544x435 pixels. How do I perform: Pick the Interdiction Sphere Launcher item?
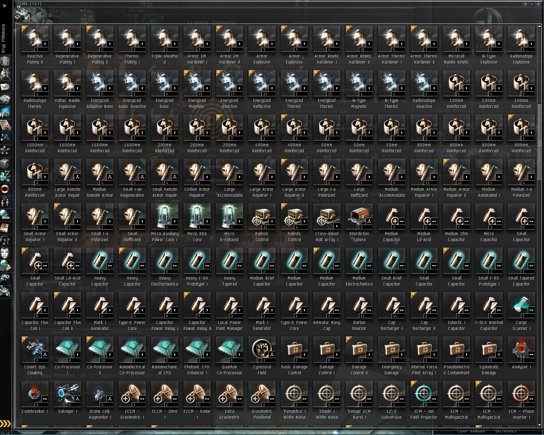359,222
